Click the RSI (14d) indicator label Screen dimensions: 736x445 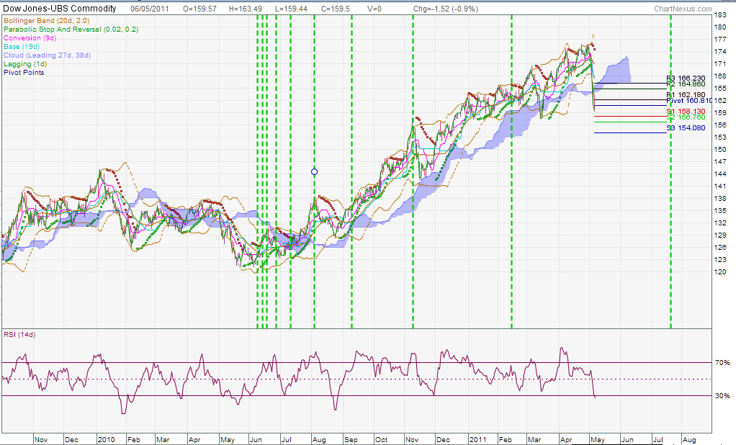(x=19, y=334)
